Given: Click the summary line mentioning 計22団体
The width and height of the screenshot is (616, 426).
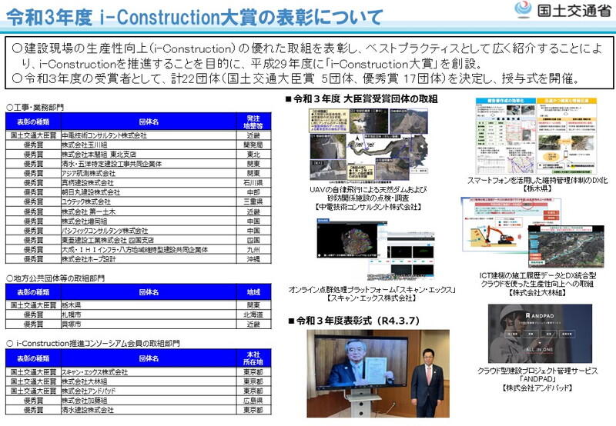Looking at the screenshot, I should (x=296, y=78).
